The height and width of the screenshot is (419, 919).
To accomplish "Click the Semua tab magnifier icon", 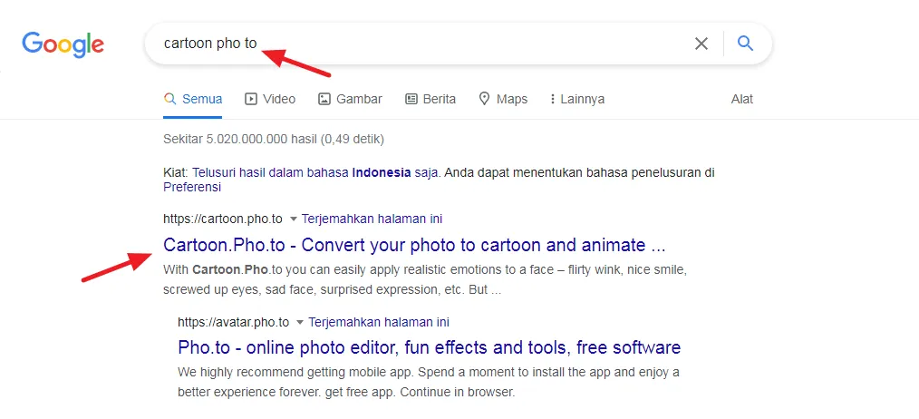I will pyautogui.click(x=170, y=99).
